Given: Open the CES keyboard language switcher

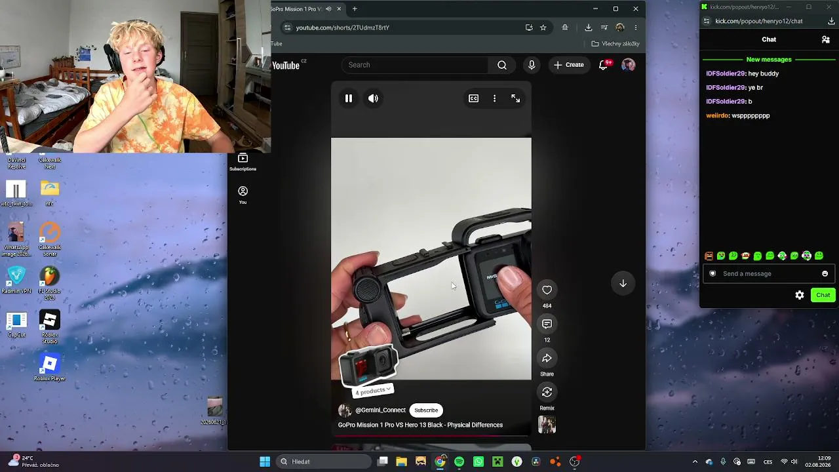Looking at the screenshot, I should (x=768, y=462).
